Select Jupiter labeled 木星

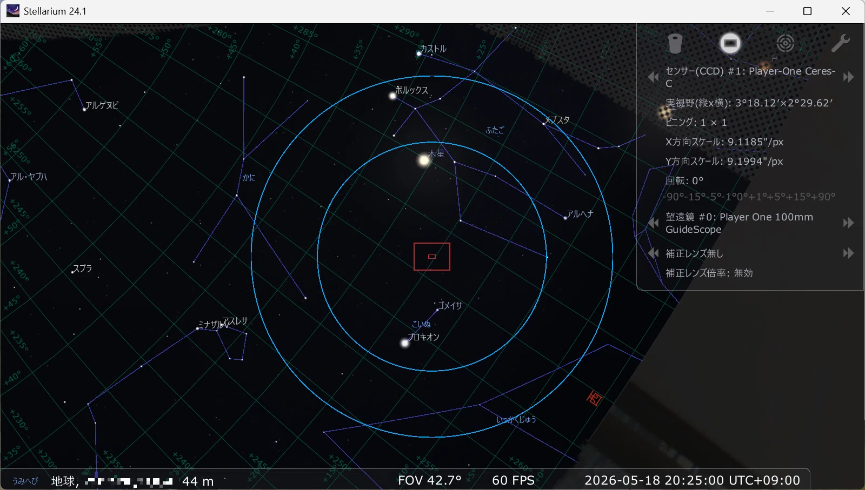click(424, 160)
